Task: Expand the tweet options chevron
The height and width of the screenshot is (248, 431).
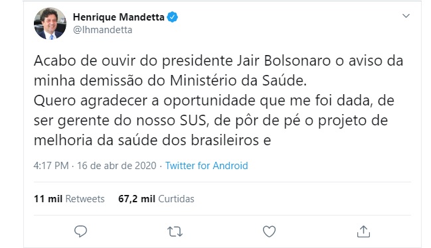Action: click(406, 16)
